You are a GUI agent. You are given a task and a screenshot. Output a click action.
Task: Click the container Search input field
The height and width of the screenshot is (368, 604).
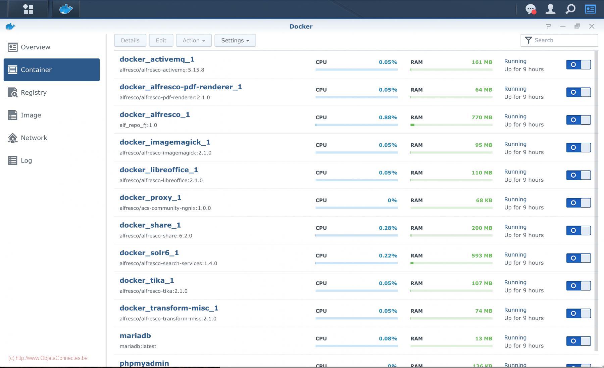559,40
